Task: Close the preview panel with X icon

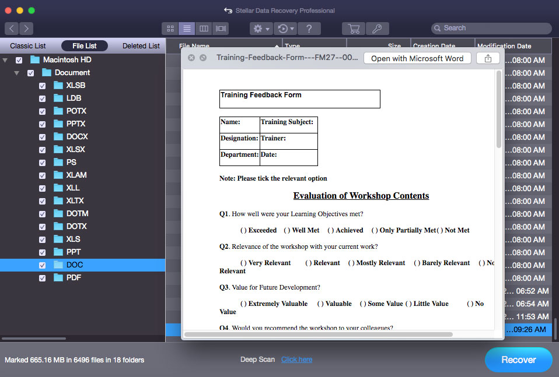Action: point(191,58)
